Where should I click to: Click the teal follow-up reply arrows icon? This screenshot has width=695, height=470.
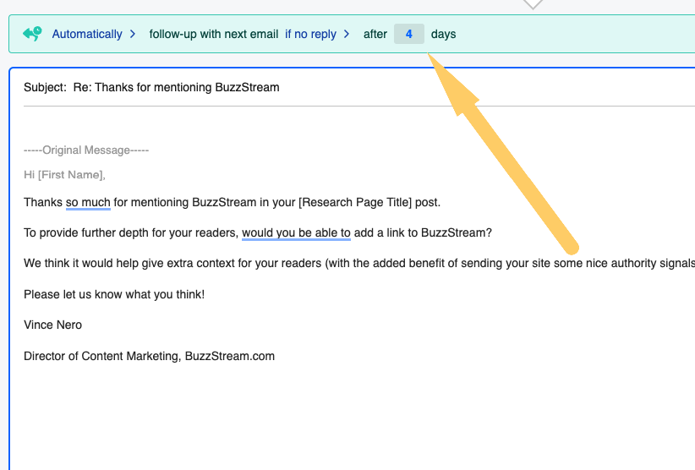tap(32, 34)
